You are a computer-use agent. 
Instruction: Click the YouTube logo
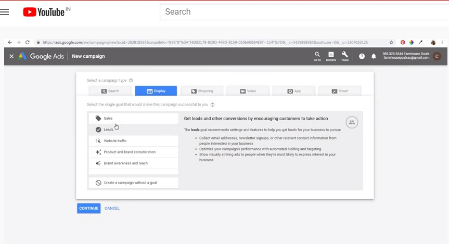(x=44, y=12)
